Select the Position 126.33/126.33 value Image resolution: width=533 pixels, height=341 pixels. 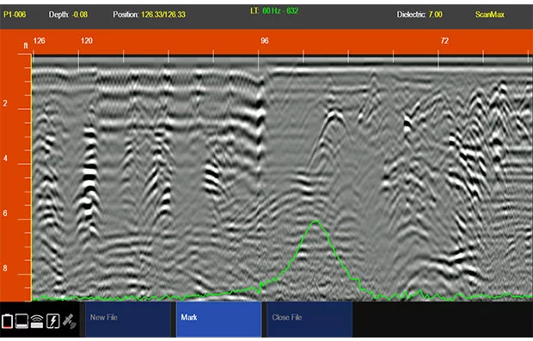tap(150, 15)
